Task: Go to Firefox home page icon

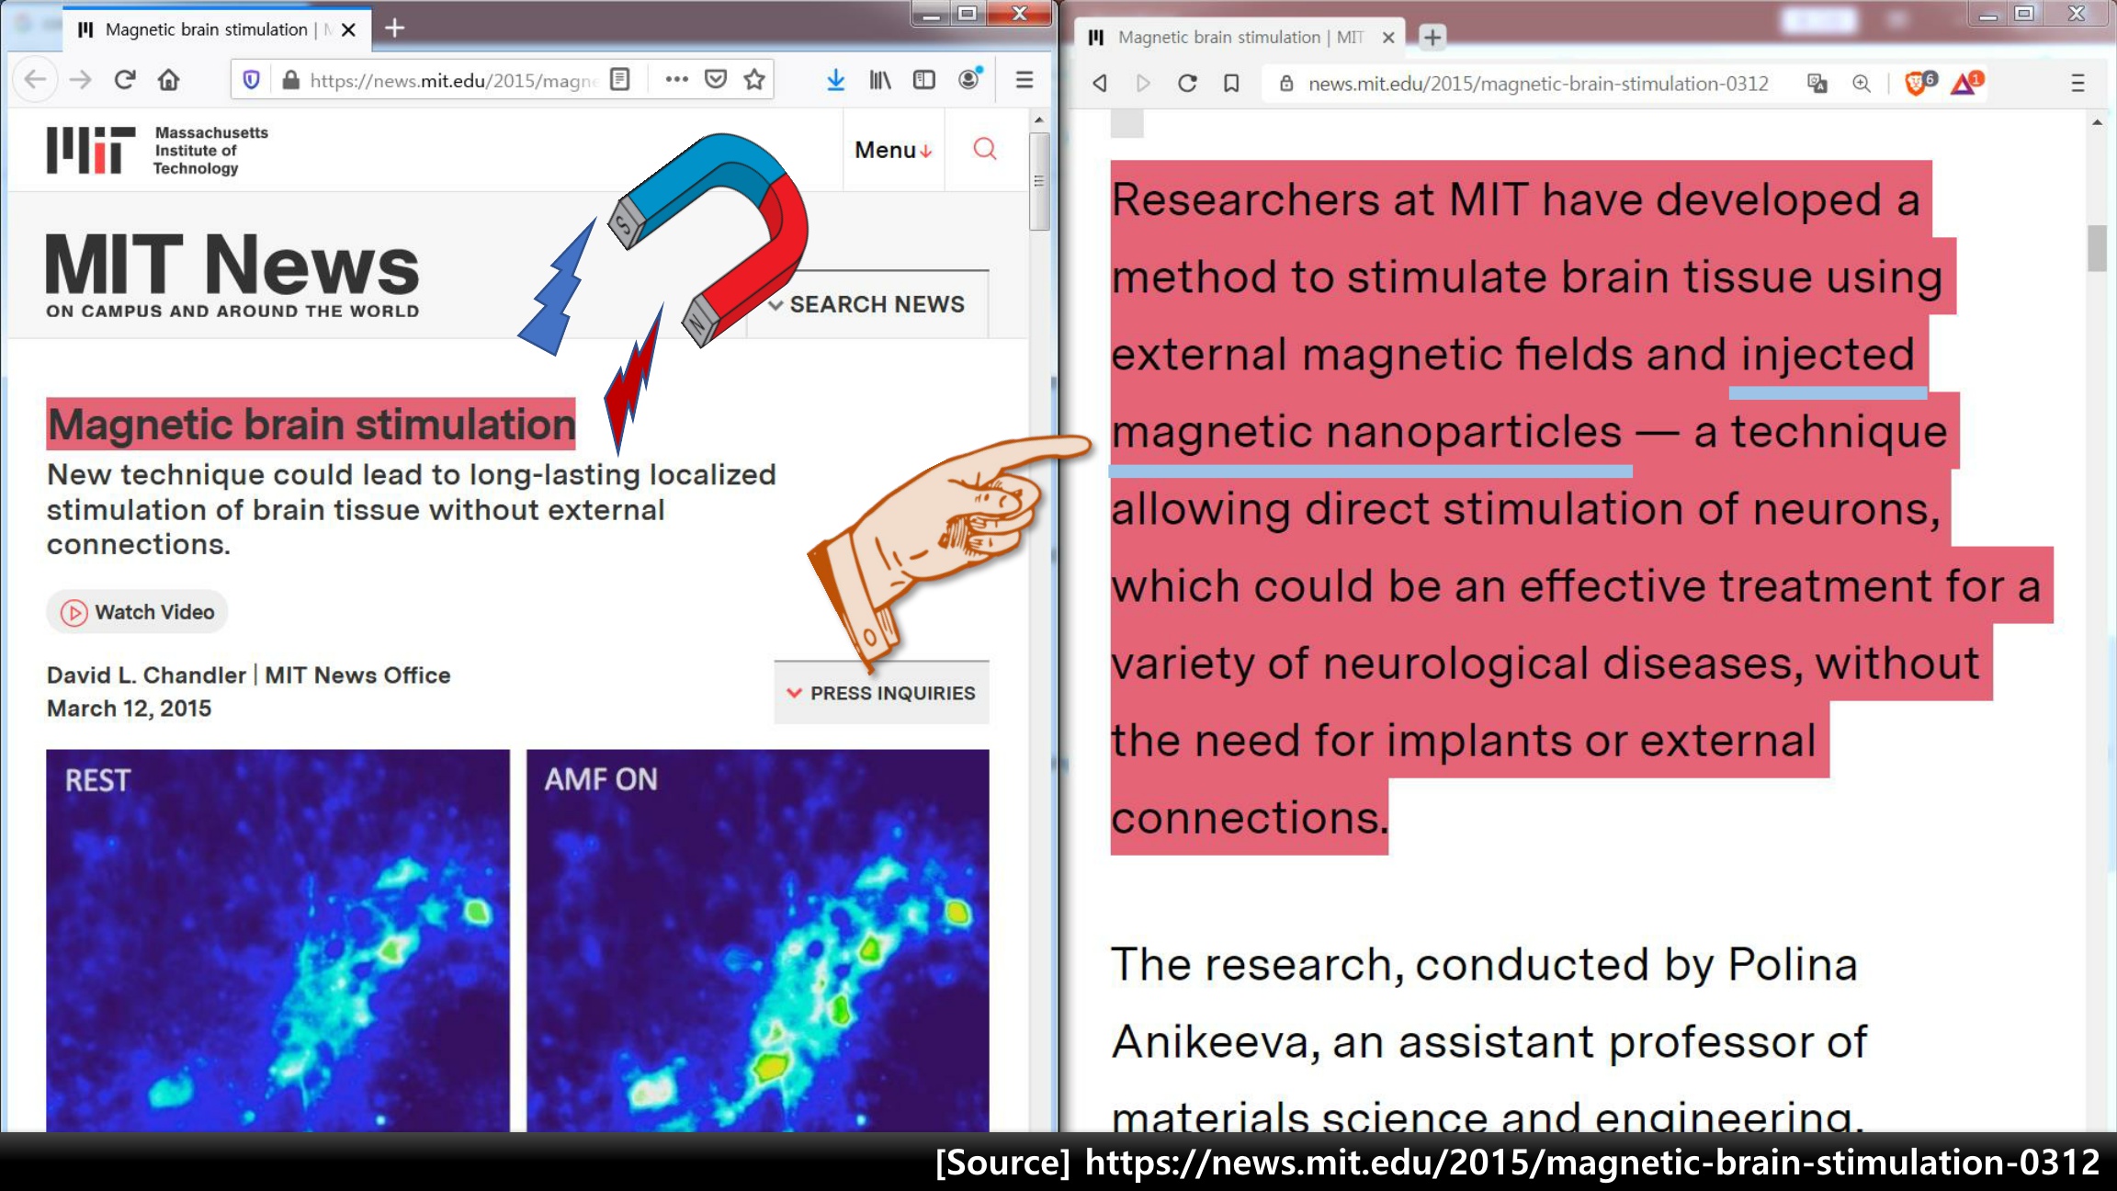Action: tap(168, 80)
